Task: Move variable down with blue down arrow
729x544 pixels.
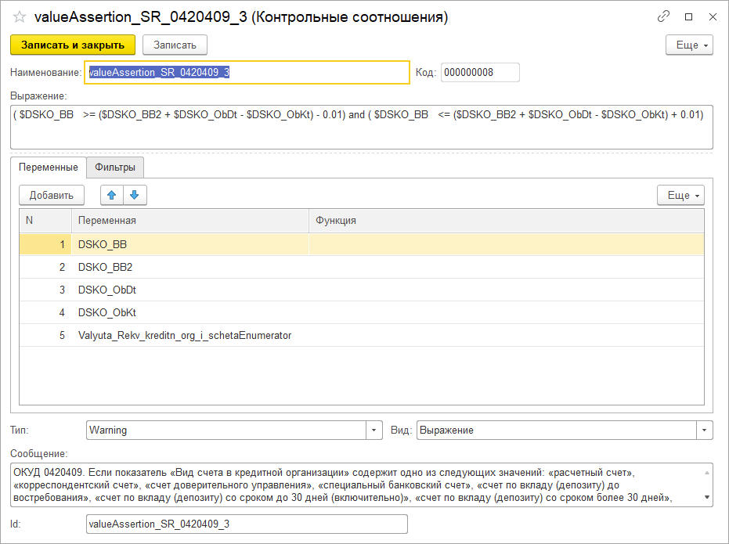Action: (134, 195)
